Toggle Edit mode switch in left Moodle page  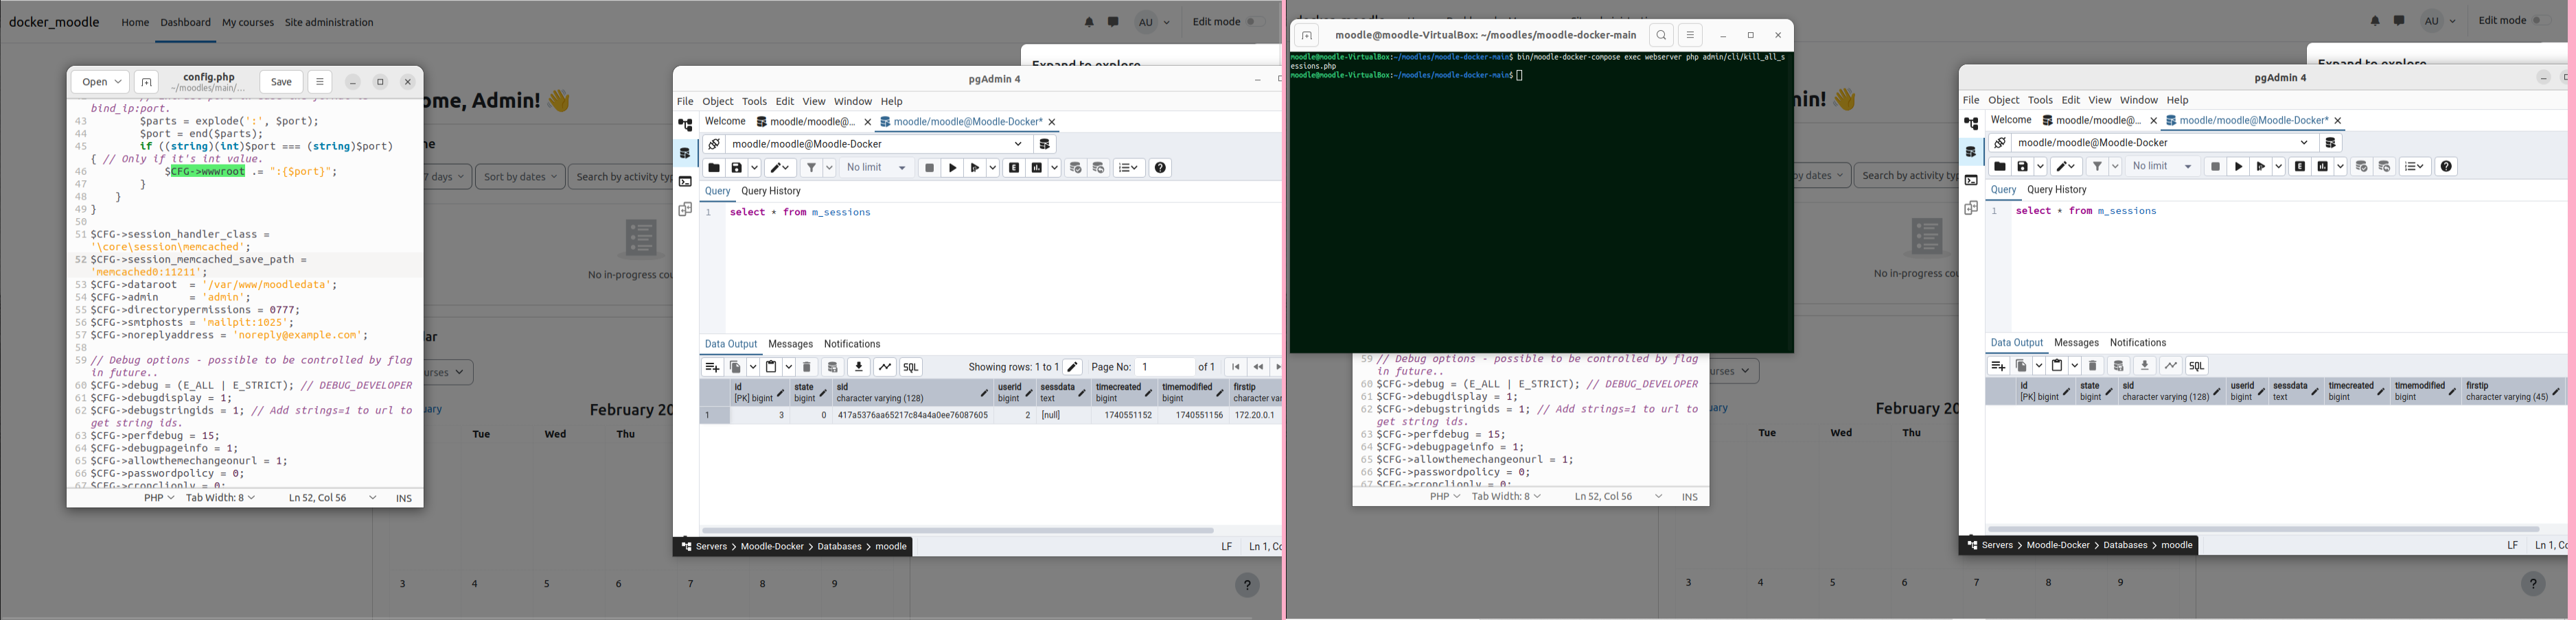[x=1256, y=22]
